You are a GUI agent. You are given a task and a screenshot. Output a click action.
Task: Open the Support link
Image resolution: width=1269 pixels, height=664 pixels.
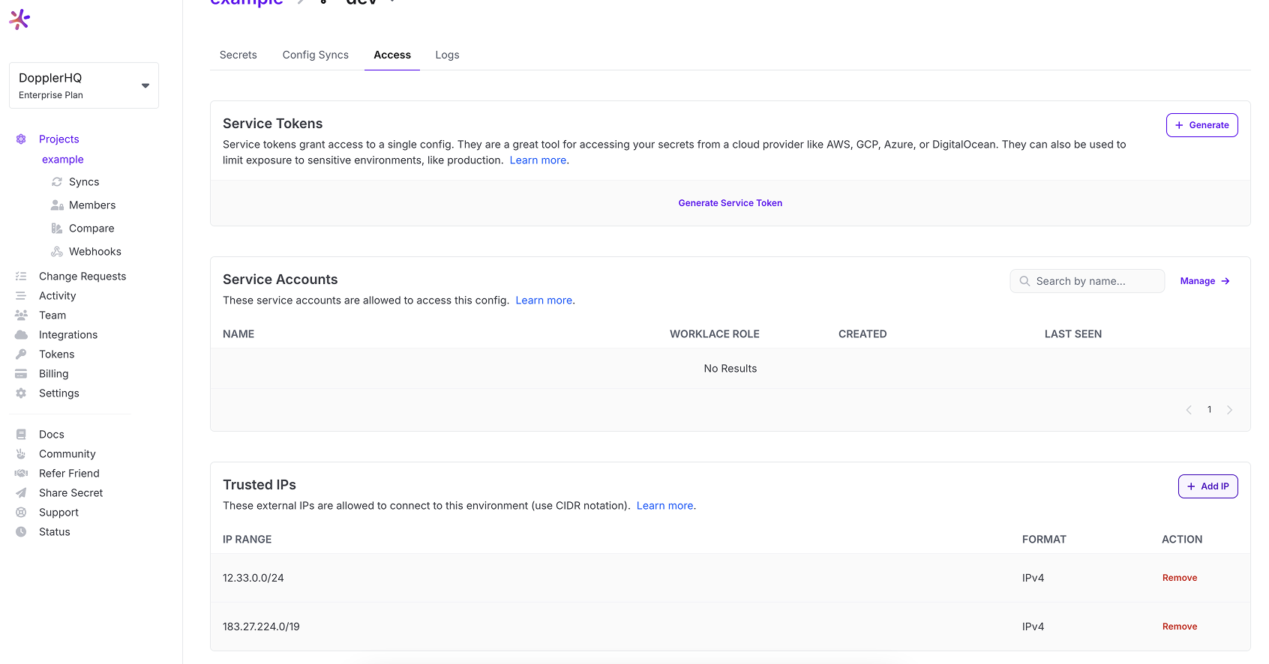[58, 513]
